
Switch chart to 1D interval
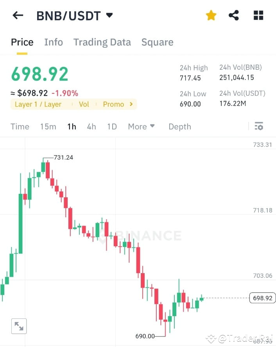pos(111,126)
